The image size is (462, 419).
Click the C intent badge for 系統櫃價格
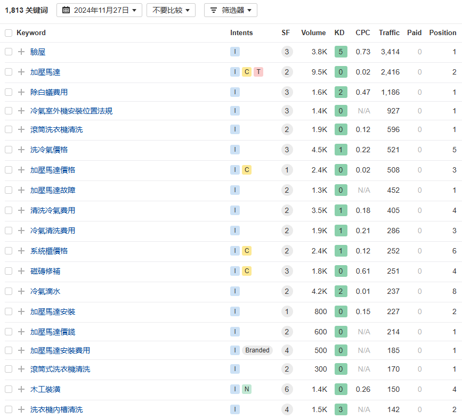(x=247, y=251)
